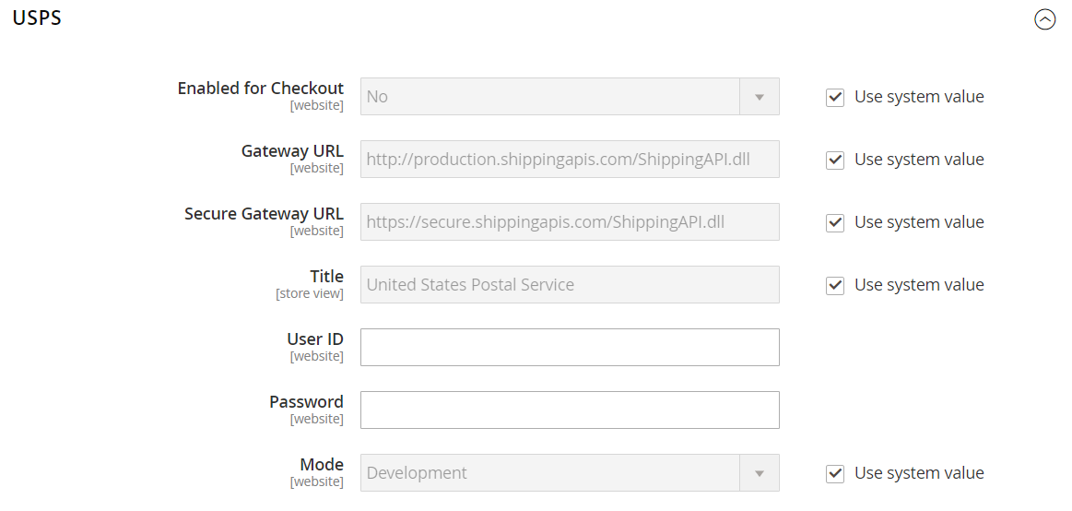The height and width of the screenshot is (511, 1072).
Task: Uncheck Use system value for Secure Gateway URL
Action: coord(835,223)
